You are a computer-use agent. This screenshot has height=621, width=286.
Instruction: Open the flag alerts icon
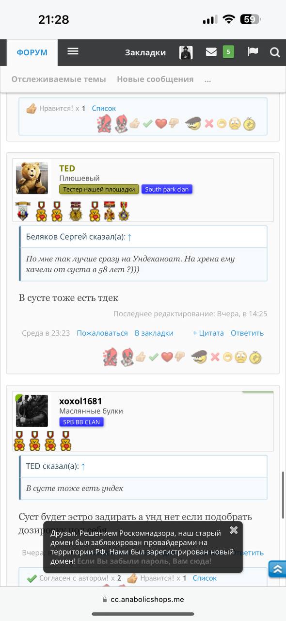click(x=253, y=52)
